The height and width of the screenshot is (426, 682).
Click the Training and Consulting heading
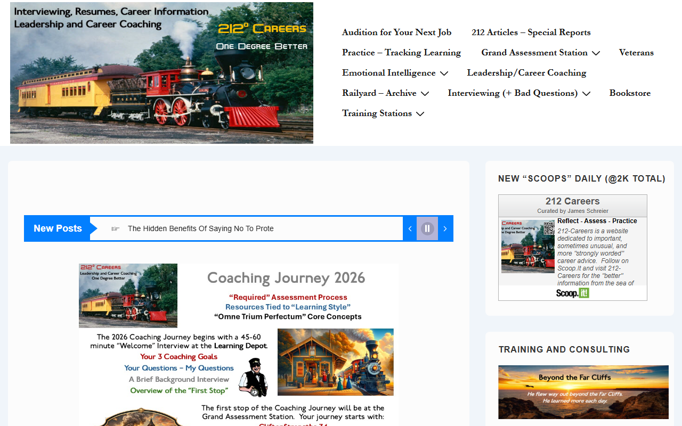click(564, 349)
